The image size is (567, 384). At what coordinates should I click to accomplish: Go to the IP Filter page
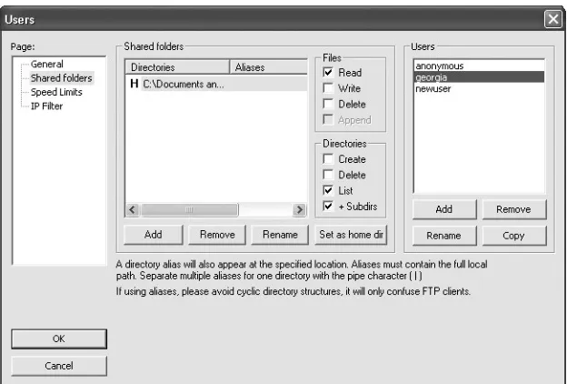pyautogui.click(x=46, y=106)
